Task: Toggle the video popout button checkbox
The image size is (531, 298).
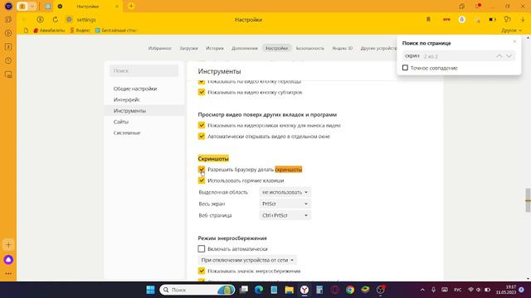Action: click(x=202, y=125)
